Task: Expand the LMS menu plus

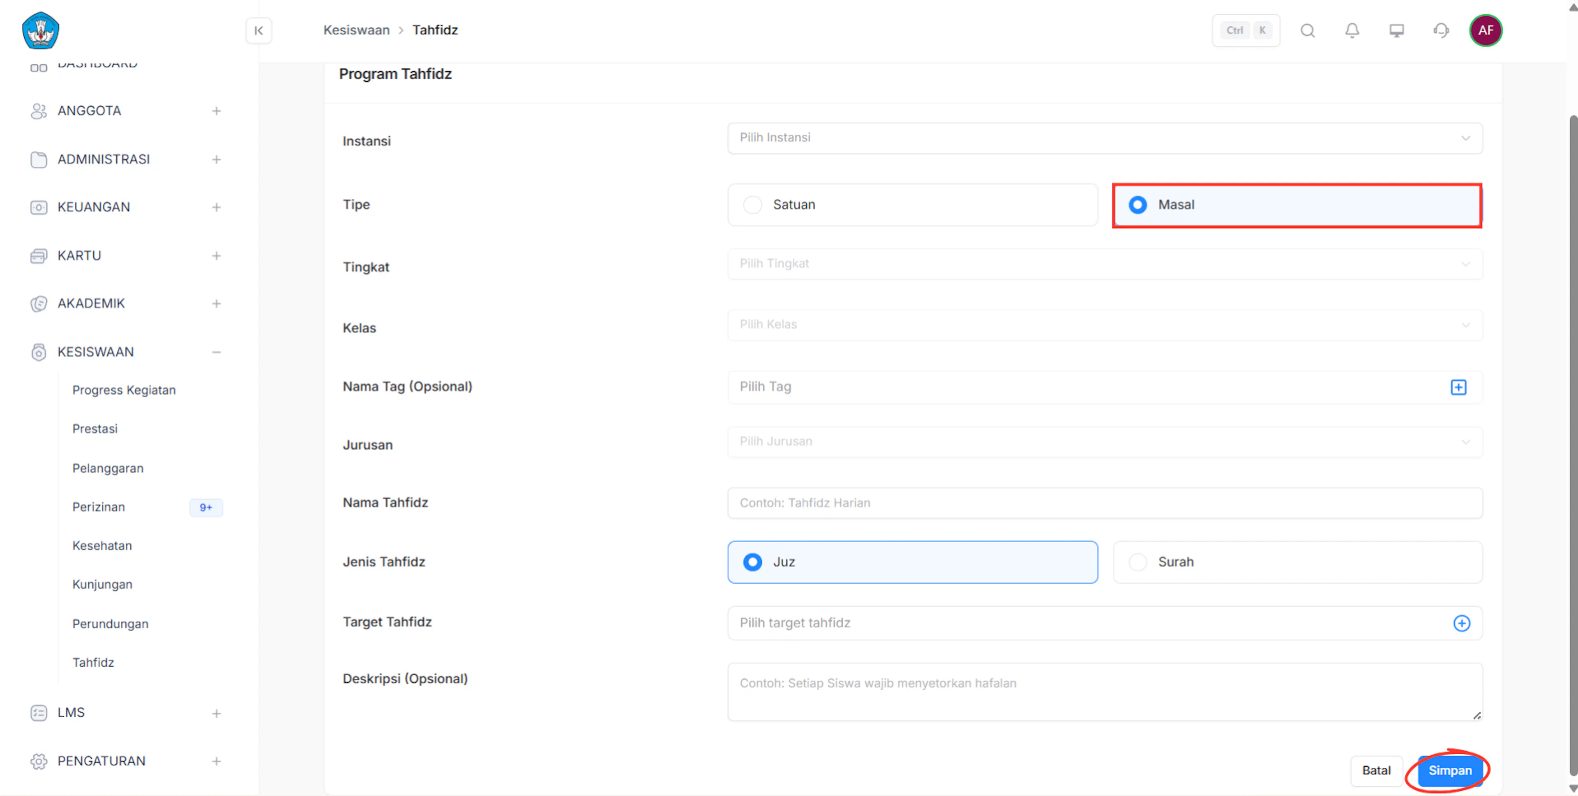Action: pyautogui.click(x=216, y=713)
